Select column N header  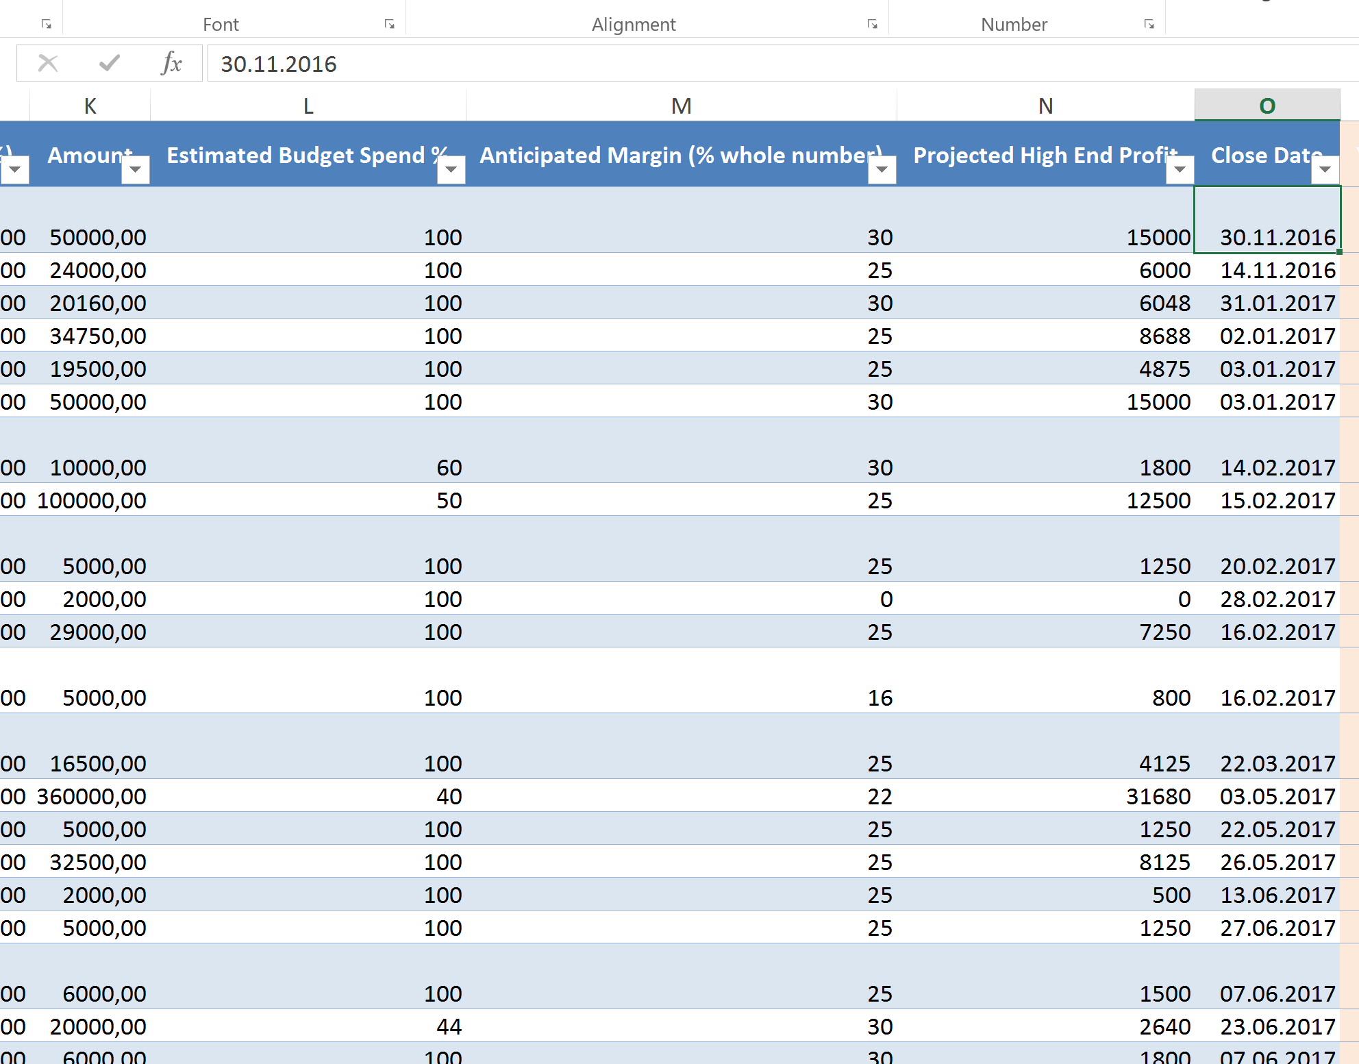(1045, 106)
